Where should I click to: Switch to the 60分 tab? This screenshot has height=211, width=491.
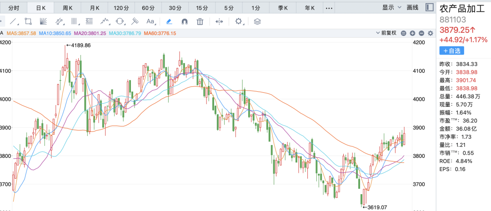click(148, 8)
